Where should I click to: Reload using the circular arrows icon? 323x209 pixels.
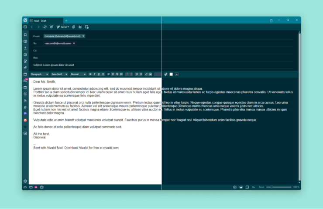[x=45, y=27]
